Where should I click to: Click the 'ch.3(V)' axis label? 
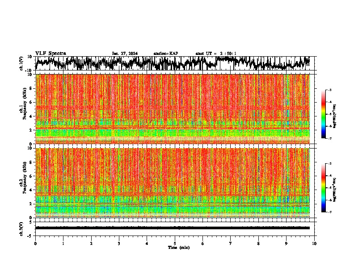coord(21,229)
